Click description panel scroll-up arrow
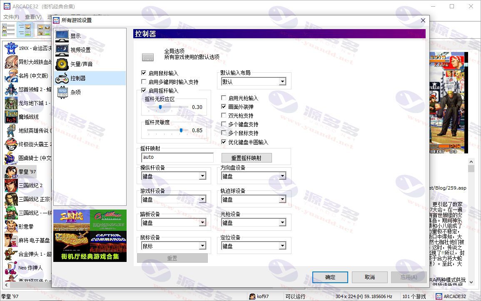The width and height of the screenshot is (481, 301). 471,161
